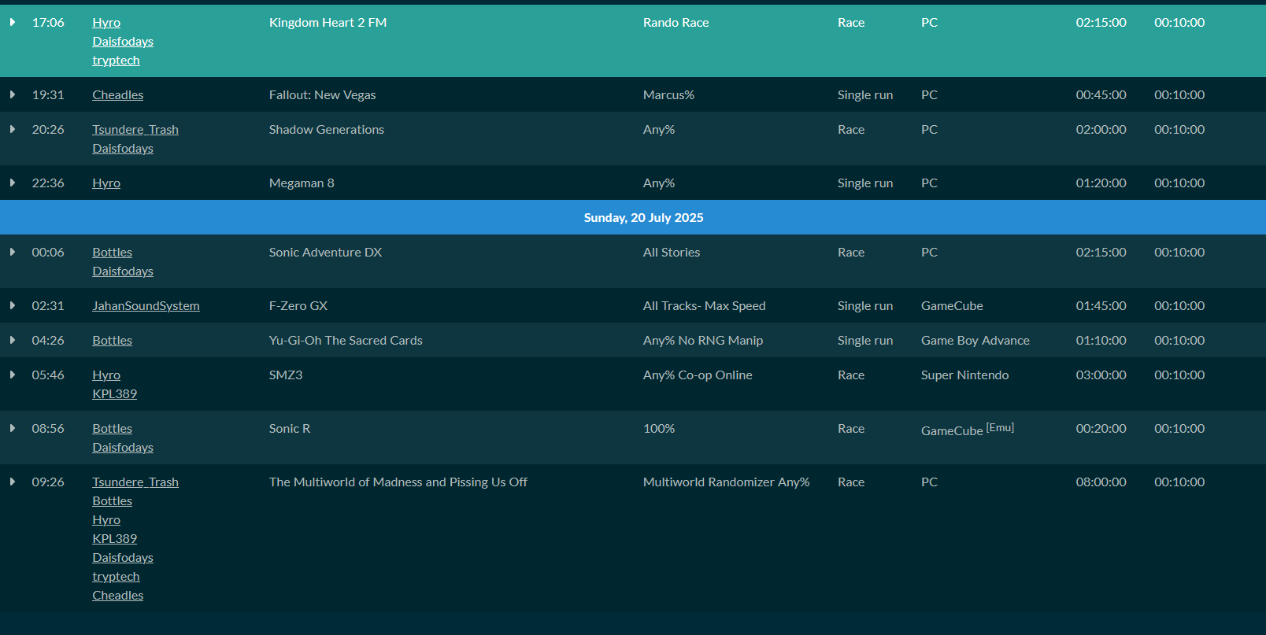
Task: Expand the 22:36 Megaman 8 row
Action: click(x=13, y=183)
